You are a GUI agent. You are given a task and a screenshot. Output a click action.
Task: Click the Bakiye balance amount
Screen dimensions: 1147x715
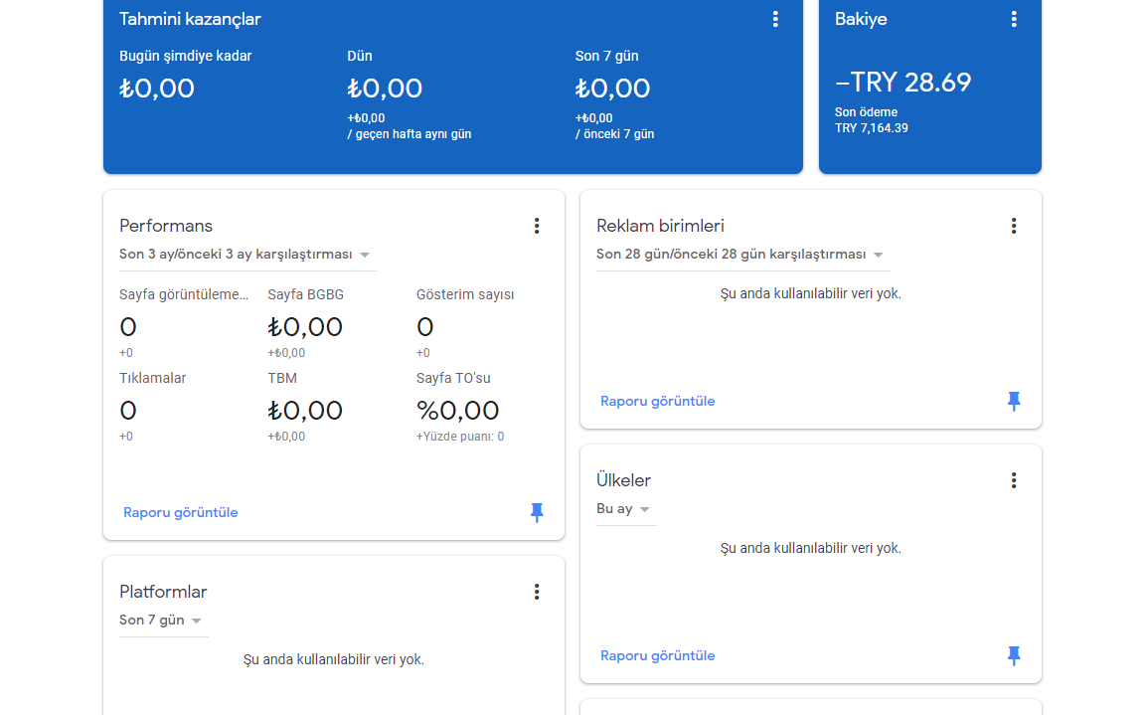pos(903,83)
